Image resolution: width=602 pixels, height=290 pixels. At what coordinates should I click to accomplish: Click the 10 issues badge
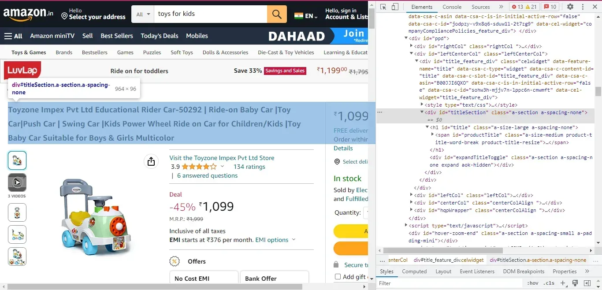point(550,7)
